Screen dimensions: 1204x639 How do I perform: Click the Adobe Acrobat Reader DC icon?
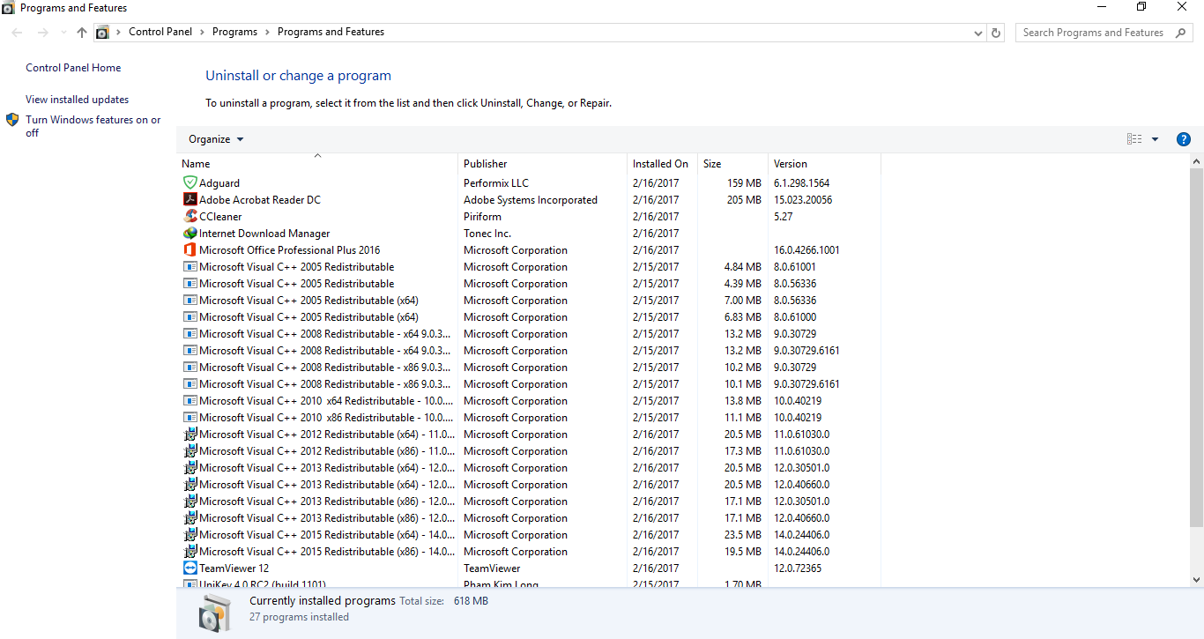tap(190, 200)
